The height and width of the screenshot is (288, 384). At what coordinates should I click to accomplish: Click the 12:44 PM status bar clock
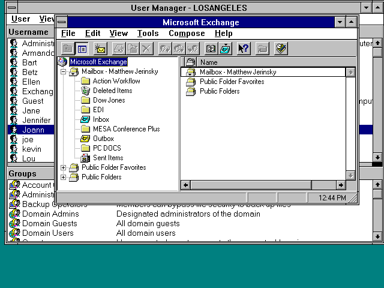coord(332,197)
